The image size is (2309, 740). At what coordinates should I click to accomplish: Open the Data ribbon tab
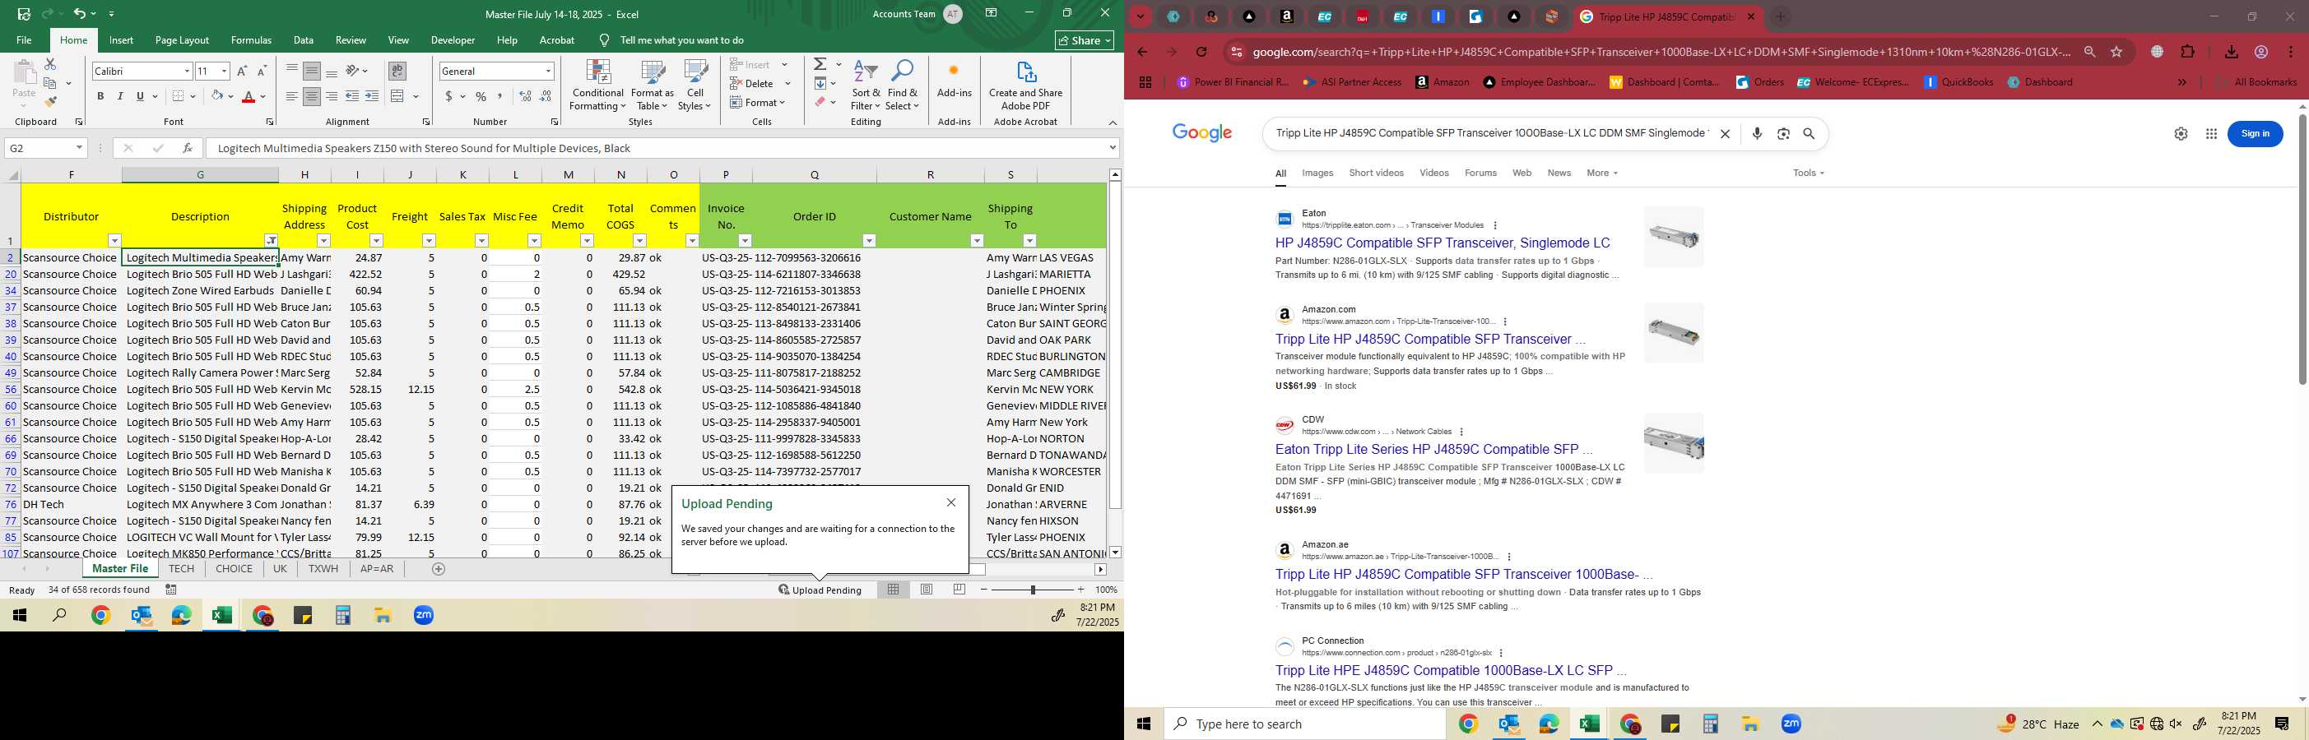(x=304, y=40)
